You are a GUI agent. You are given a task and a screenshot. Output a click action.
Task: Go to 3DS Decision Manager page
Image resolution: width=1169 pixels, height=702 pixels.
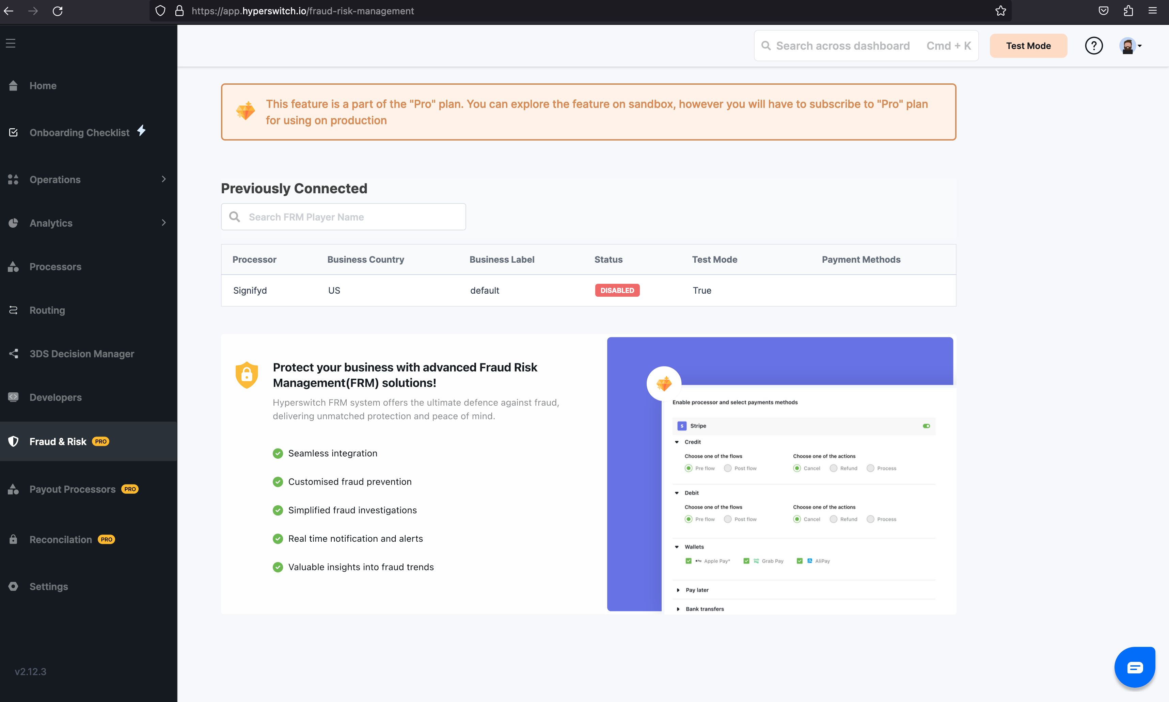[x=81, y=354]
